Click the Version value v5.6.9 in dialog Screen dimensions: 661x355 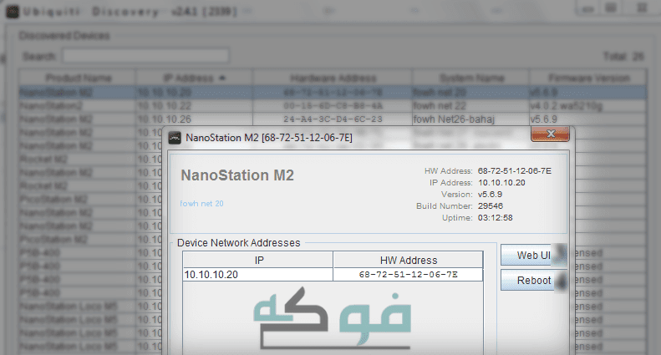coord(490,195)
